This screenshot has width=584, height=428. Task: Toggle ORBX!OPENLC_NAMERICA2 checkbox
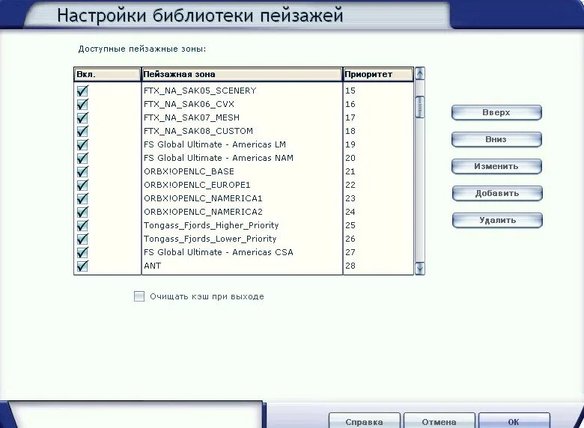point(82,212)
